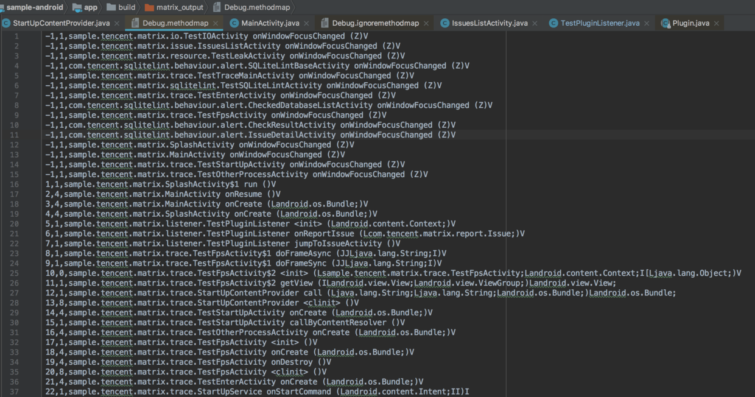This screenshot has width=755, height=397.
Task: Click the StartUpContentProvider call line
Action: [x=360, y=293]
